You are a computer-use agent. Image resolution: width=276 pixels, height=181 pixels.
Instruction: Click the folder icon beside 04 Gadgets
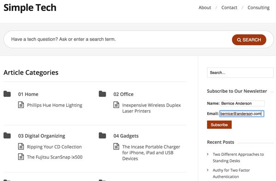[102, 136]
